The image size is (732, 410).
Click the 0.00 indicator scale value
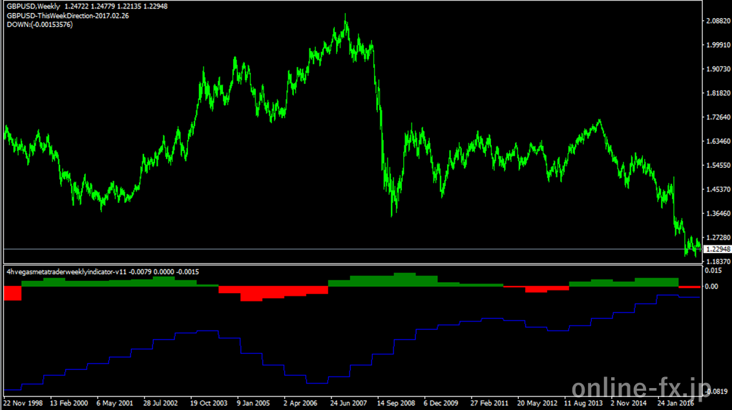point(712,287)
